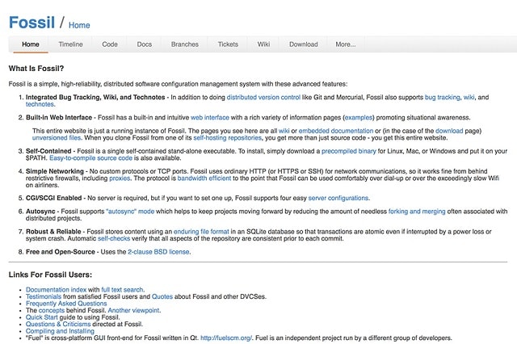Open the download page link

pyautogui.click(x=449, y=131)
